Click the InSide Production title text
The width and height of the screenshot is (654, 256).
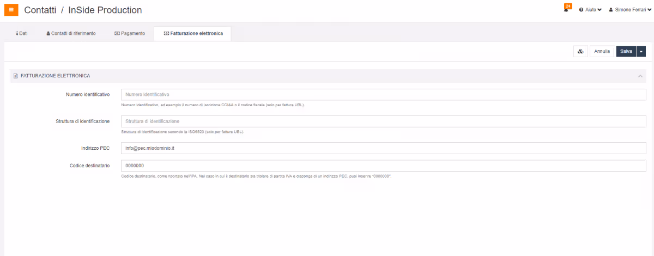click(105, 10)
